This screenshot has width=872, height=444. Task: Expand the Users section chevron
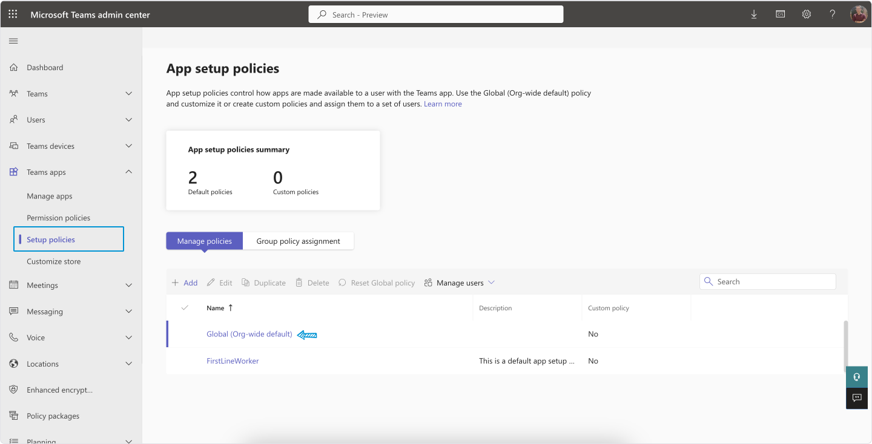click(x=128, y=120)
